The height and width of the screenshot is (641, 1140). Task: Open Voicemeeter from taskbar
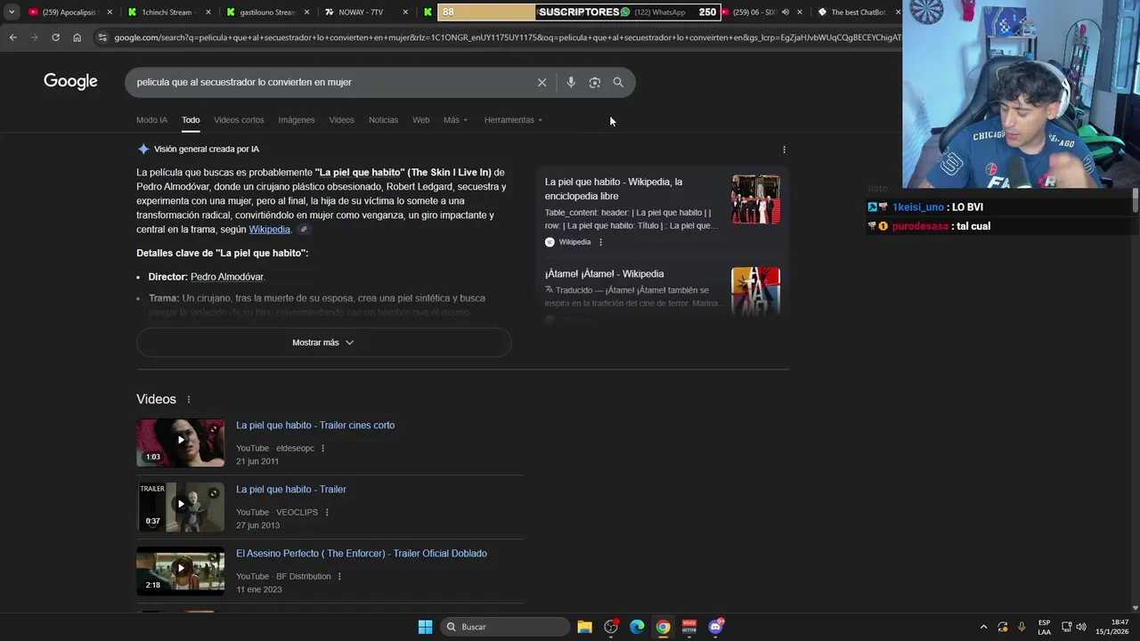point(689,627)
